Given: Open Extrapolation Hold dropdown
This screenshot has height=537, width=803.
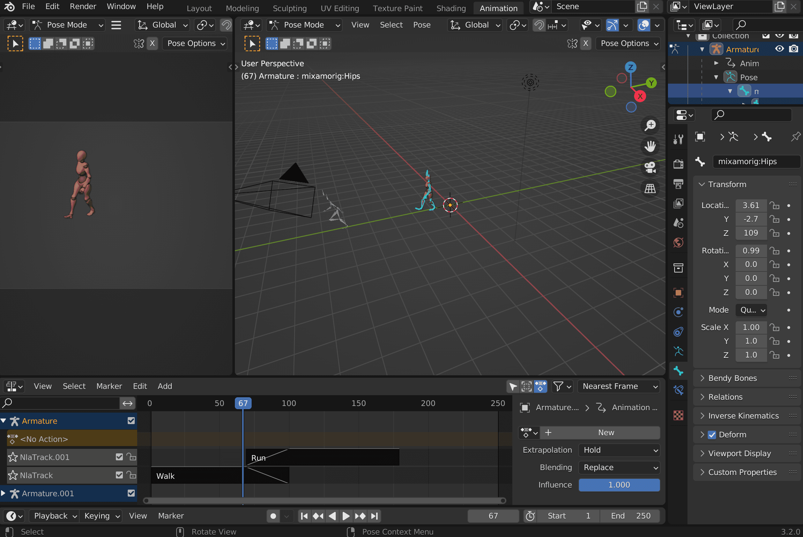Looking at the screenshot, I should pos(619,450).
